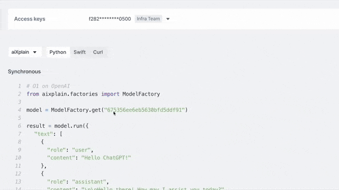Open the access keys dropdown arrow

168,19
